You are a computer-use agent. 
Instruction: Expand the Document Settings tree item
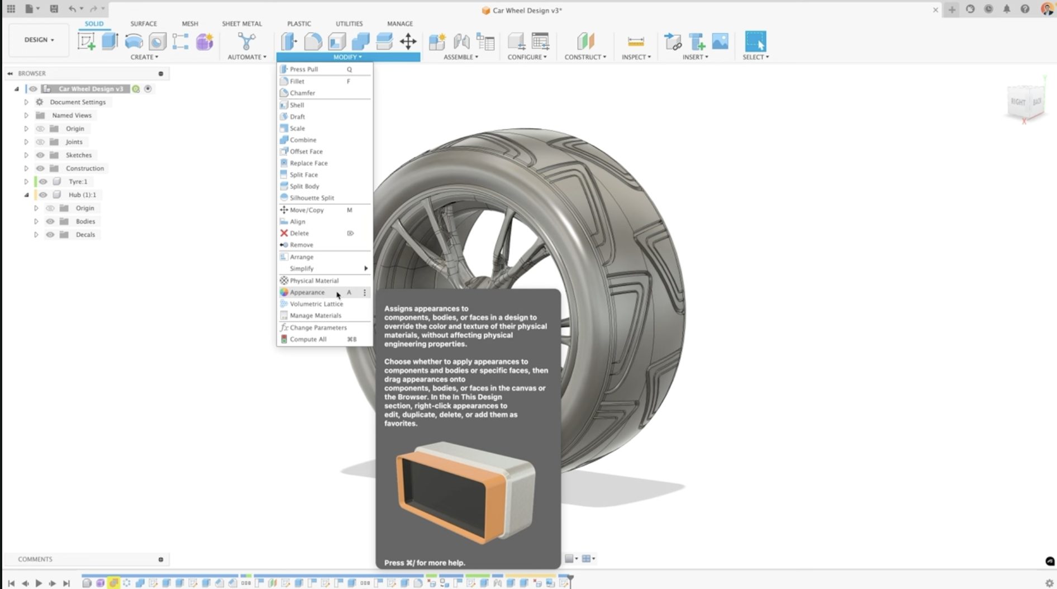tap(26, 102)
